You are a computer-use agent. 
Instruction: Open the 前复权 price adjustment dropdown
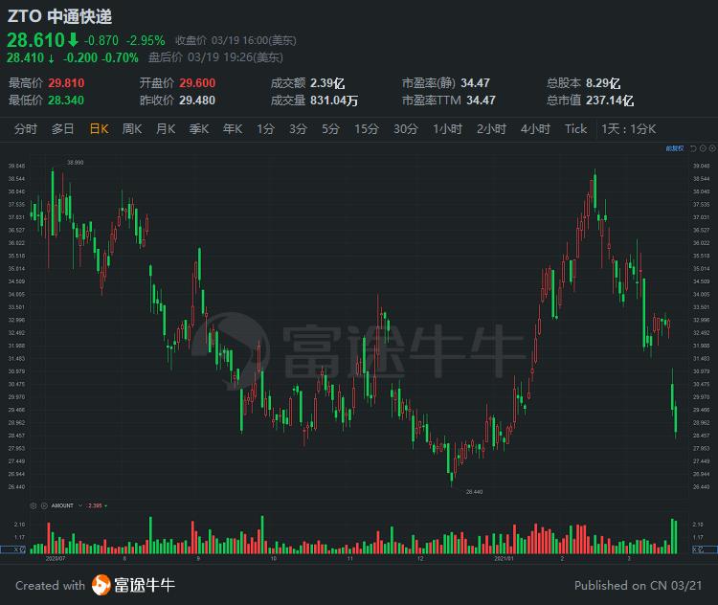coord(675,148)
